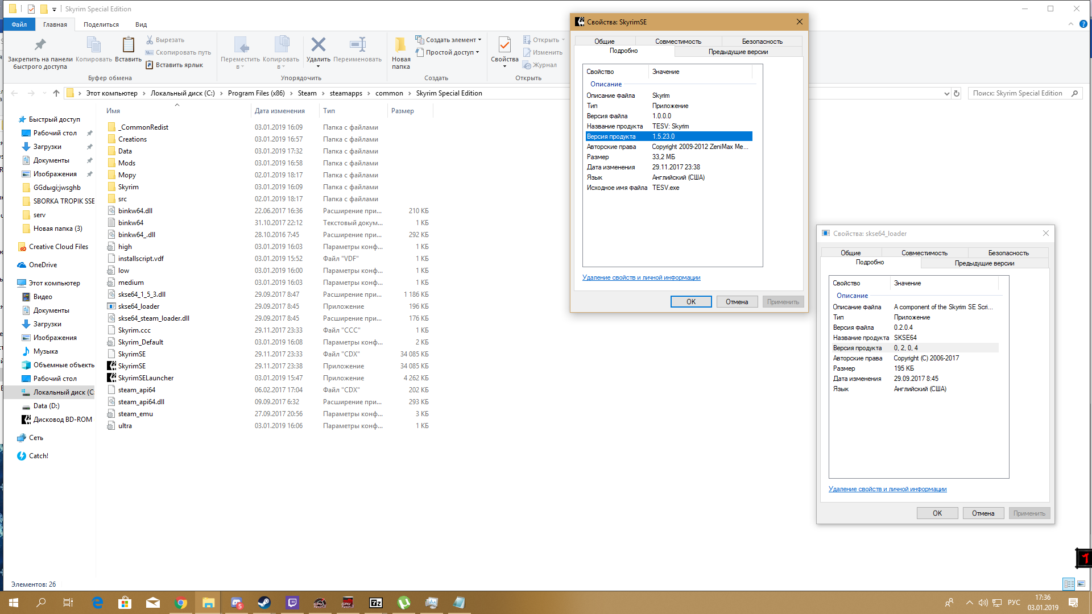
Task: Switch to Совместимость tab in SkyrimSE properties
Action: (x=678, y=42)
